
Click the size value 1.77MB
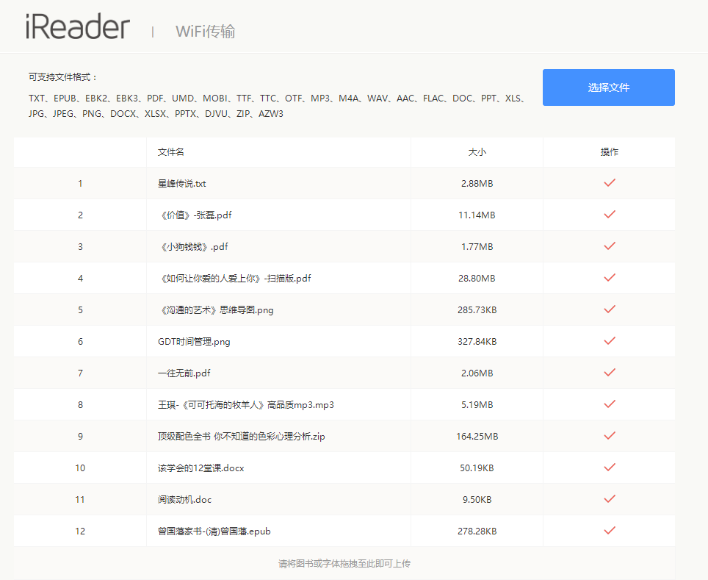click(x=477, y=247)
